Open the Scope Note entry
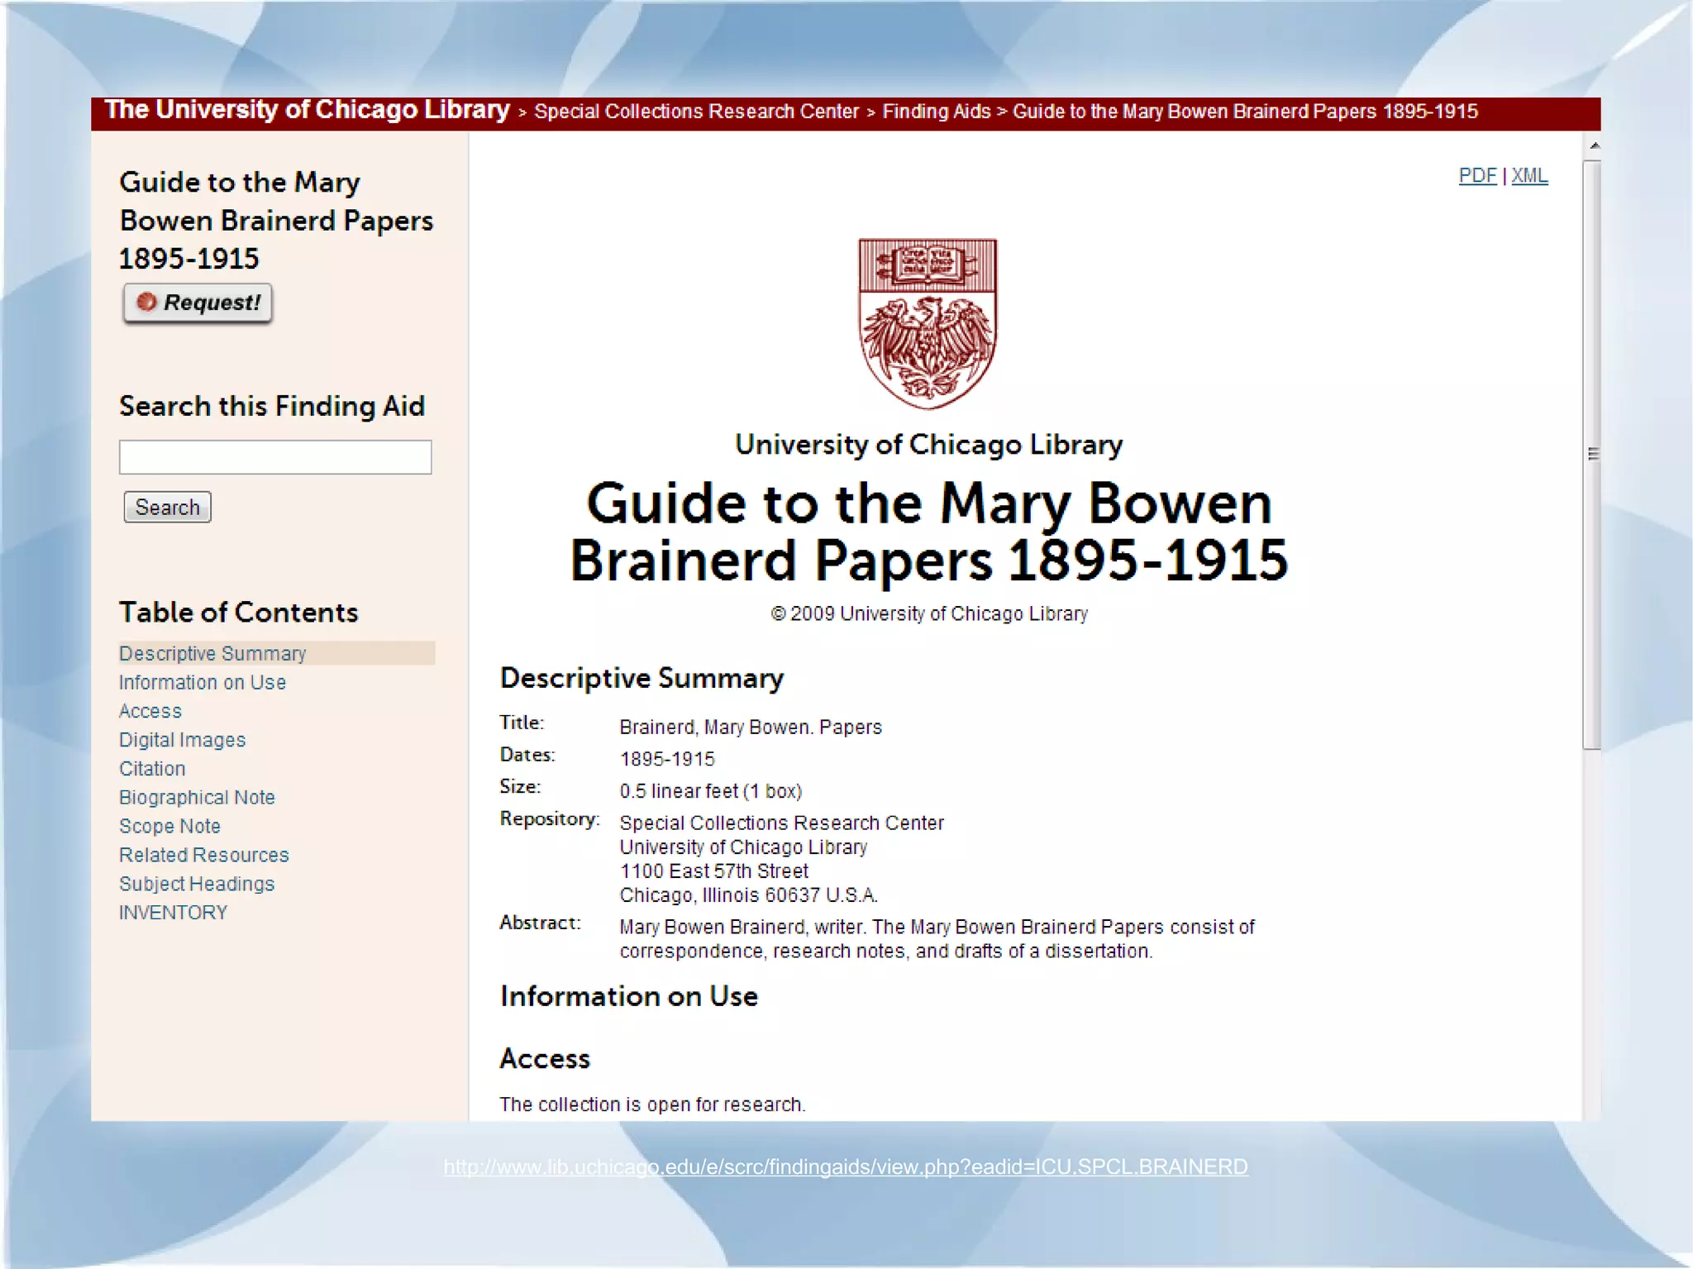Viewport: 1693px width, 1269px height. [169, 826]
